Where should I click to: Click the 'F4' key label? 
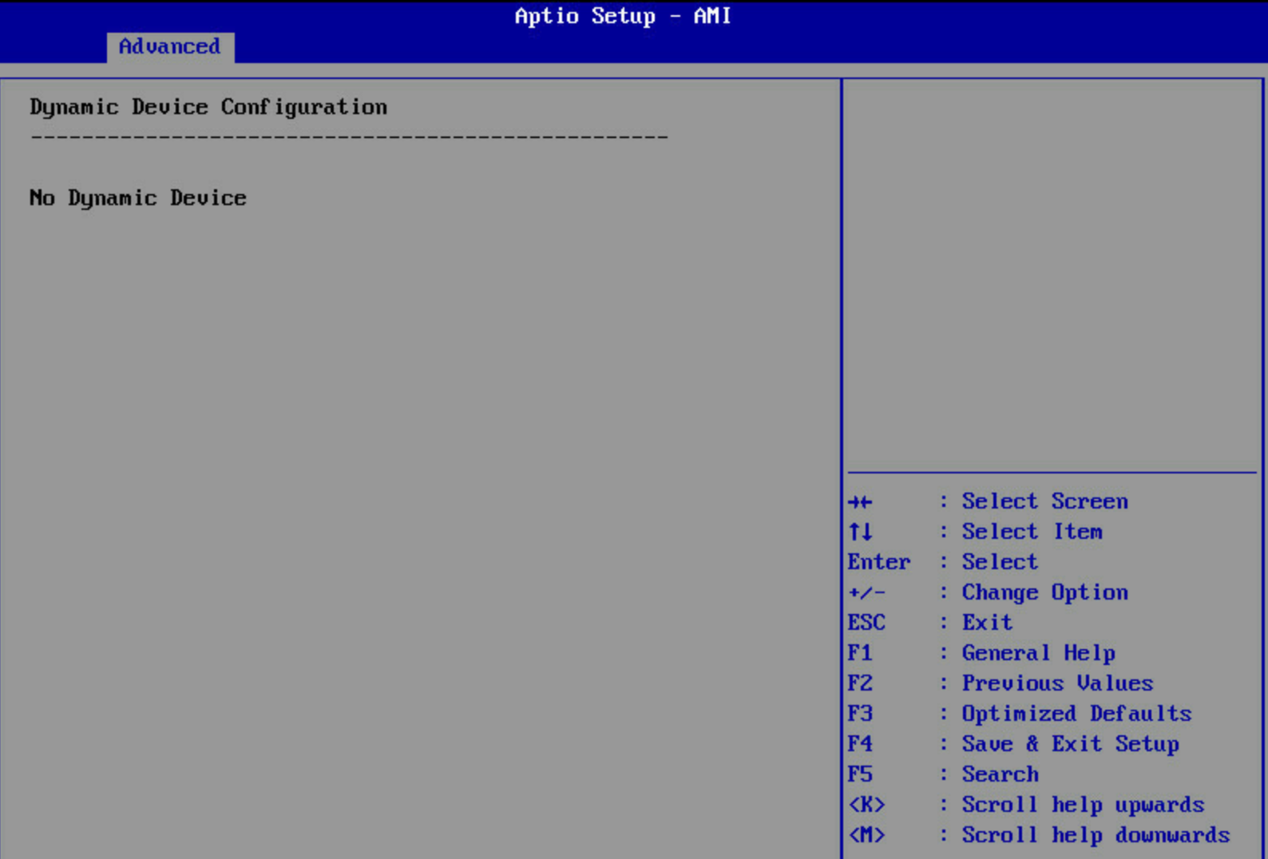point(860,744)
